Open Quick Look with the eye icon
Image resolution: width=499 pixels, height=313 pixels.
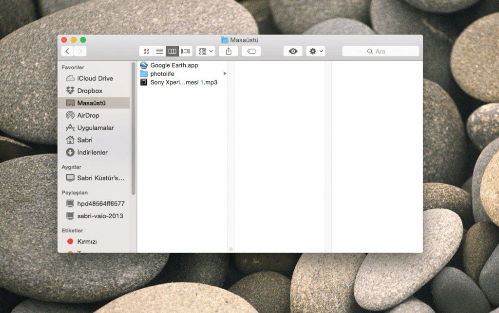point(292,51)
